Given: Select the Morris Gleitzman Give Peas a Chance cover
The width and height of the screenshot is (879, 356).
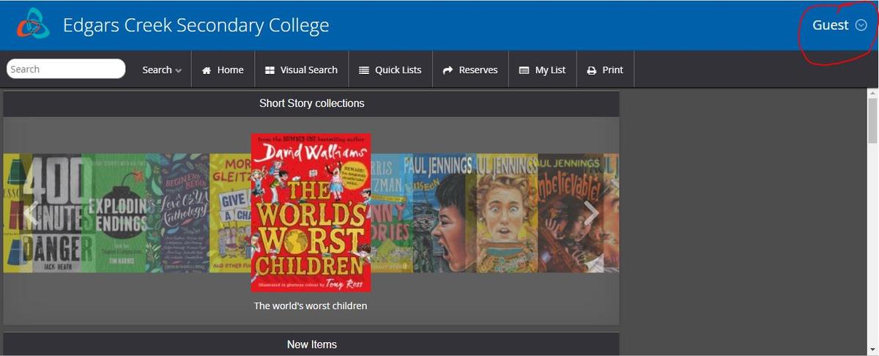Looking at the screenshot, I should pos(231,212).
